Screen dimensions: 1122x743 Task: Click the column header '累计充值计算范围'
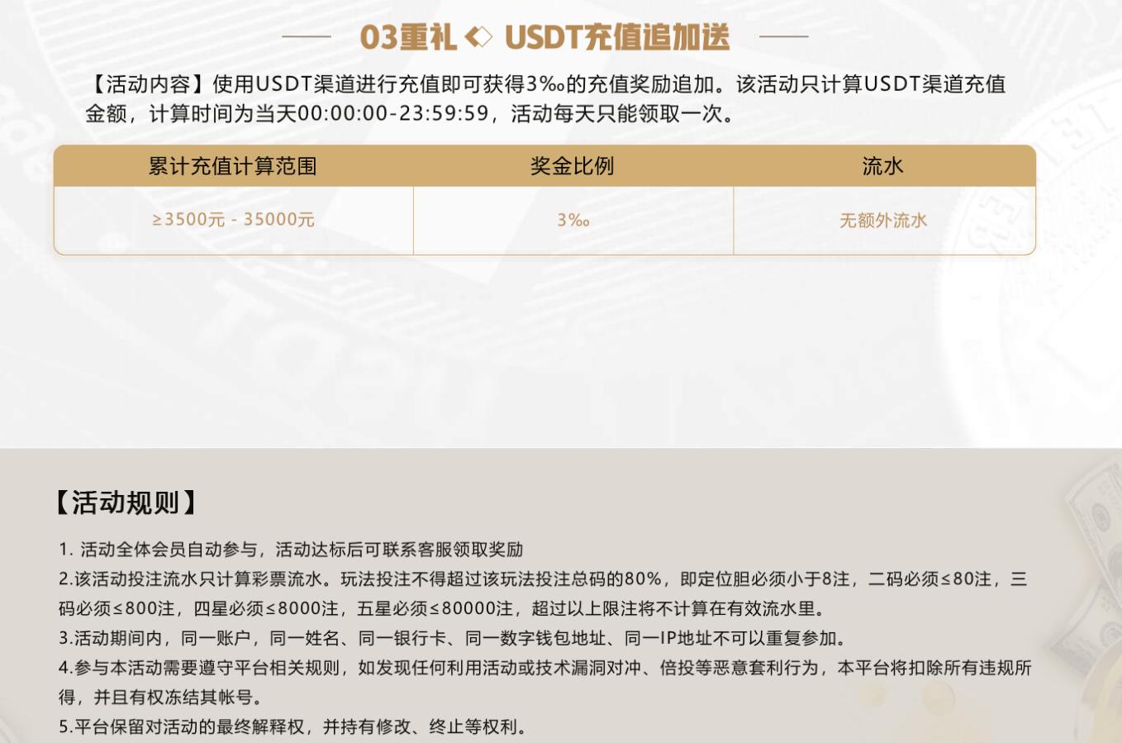point(233,166)
